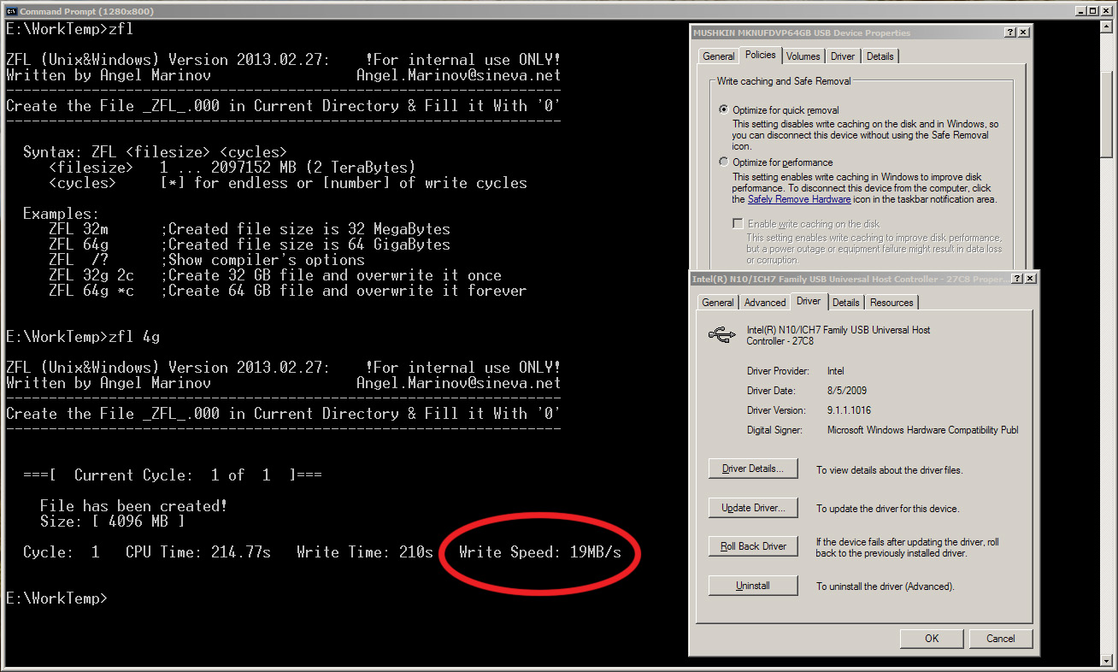Viewport: 1118px width, 672px height.
Task: Maximize the Command Prompt window
Action: point(1094,10)
